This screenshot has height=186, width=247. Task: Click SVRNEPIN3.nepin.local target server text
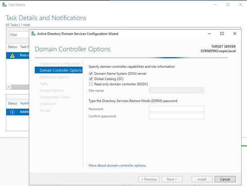point(218,51)
